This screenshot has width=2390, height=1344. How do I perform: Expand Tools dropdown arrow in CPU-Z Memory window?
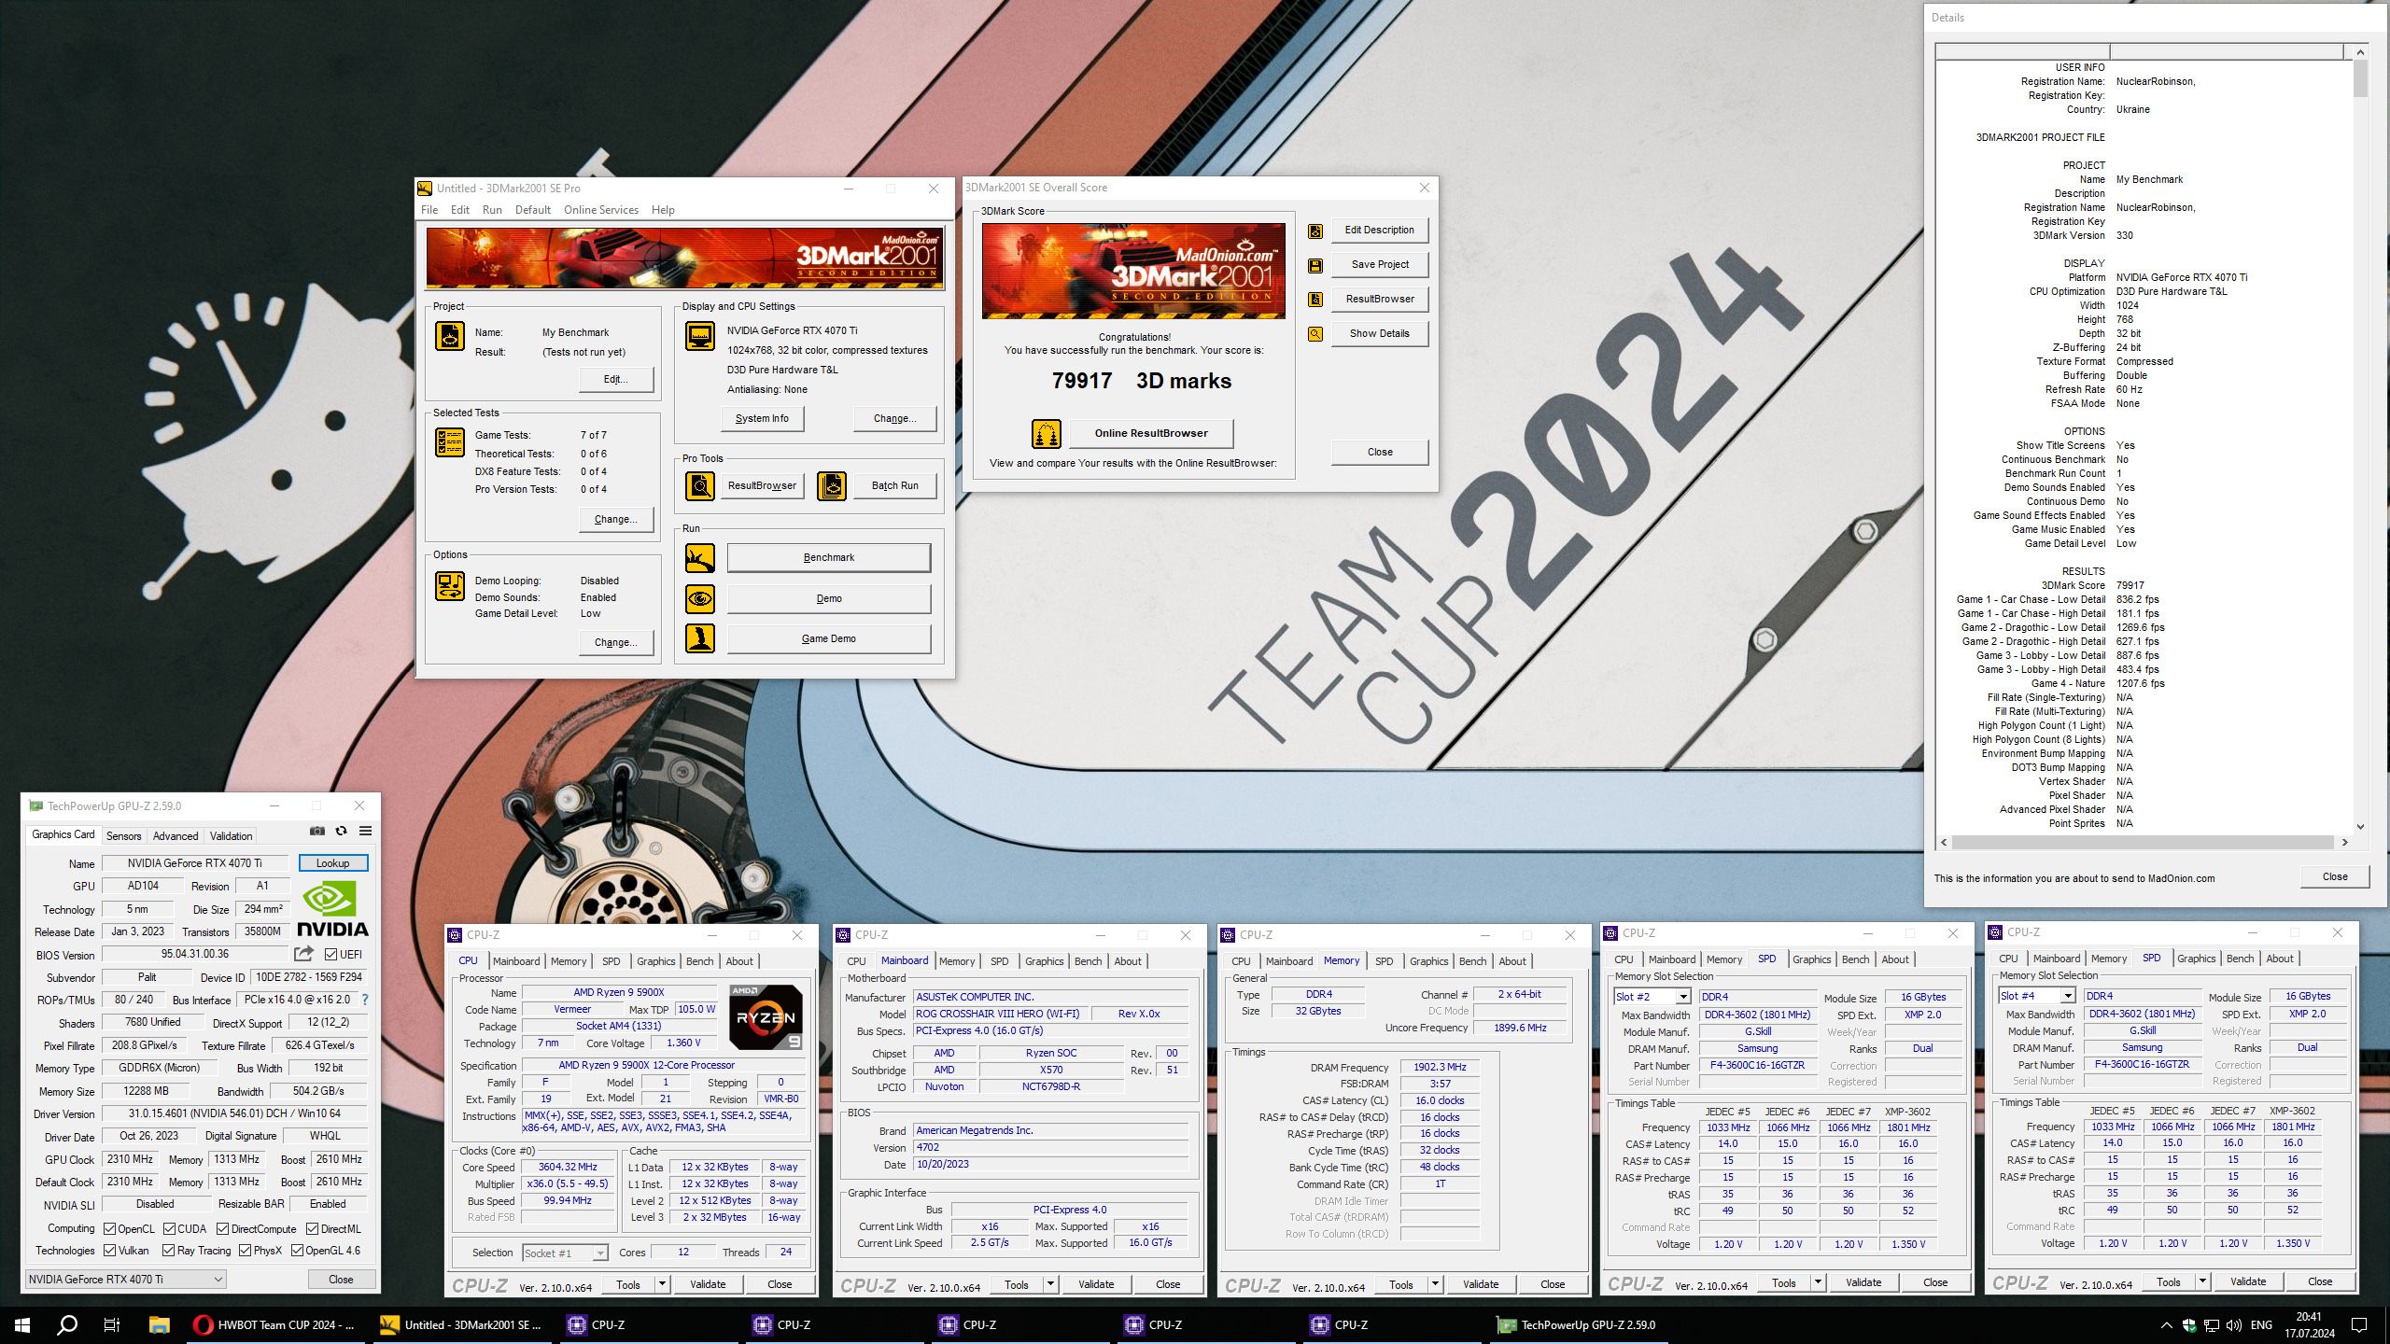click(x=1435, y=1284)
